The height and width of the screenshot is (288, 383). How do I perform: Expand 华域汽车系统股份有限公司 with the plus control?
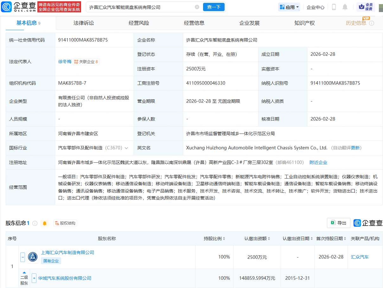point(34,278)
